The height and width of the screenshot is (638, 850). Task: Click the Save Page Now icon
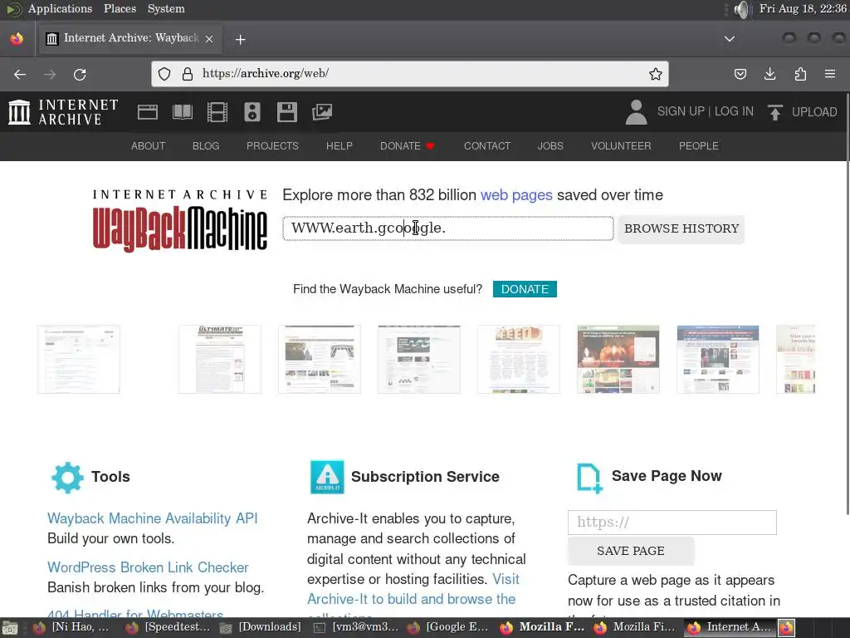click(x=589, y=478)
